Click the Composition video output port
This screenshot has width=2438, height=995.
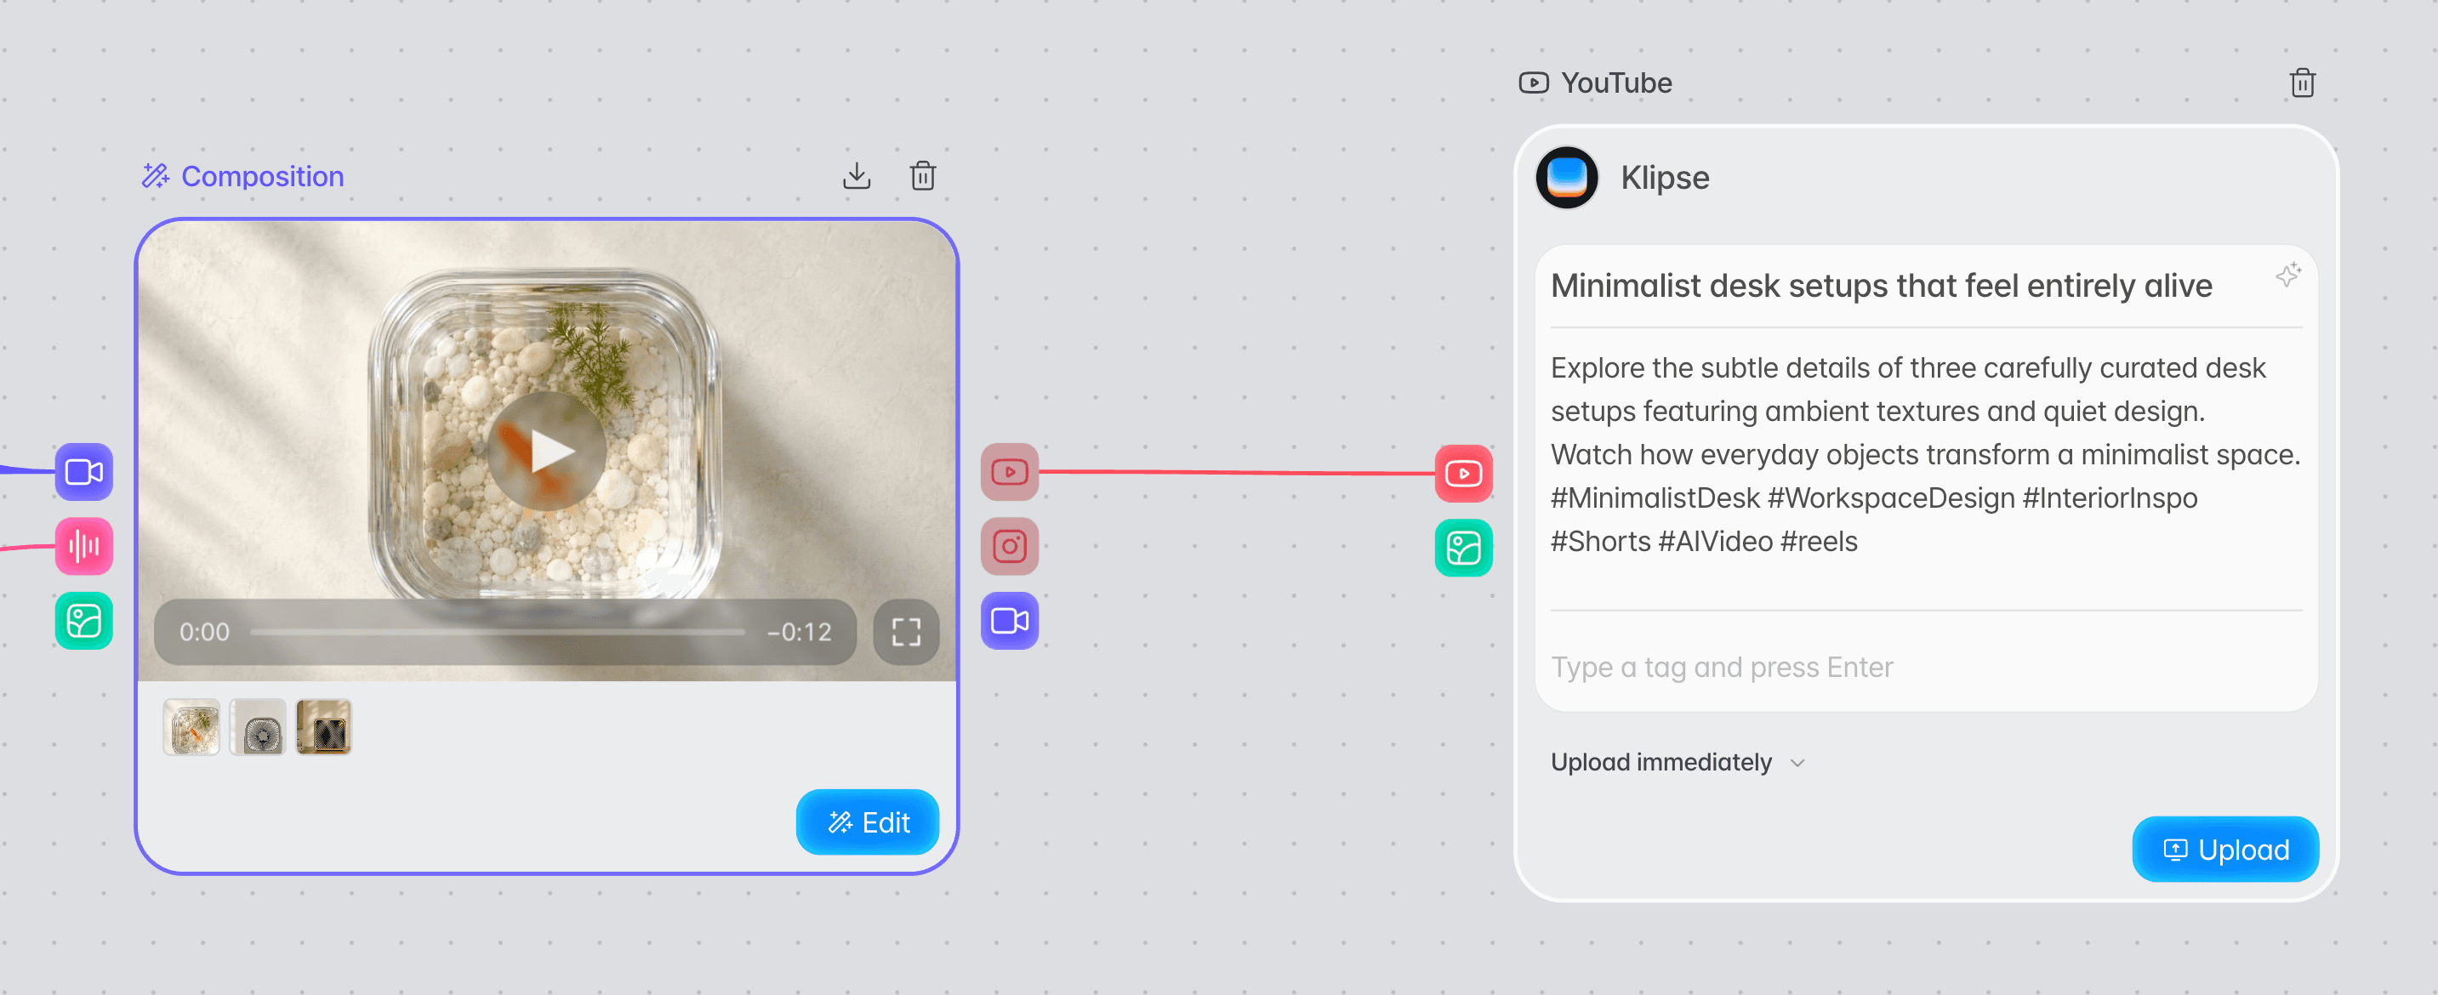click(1010, 621)
